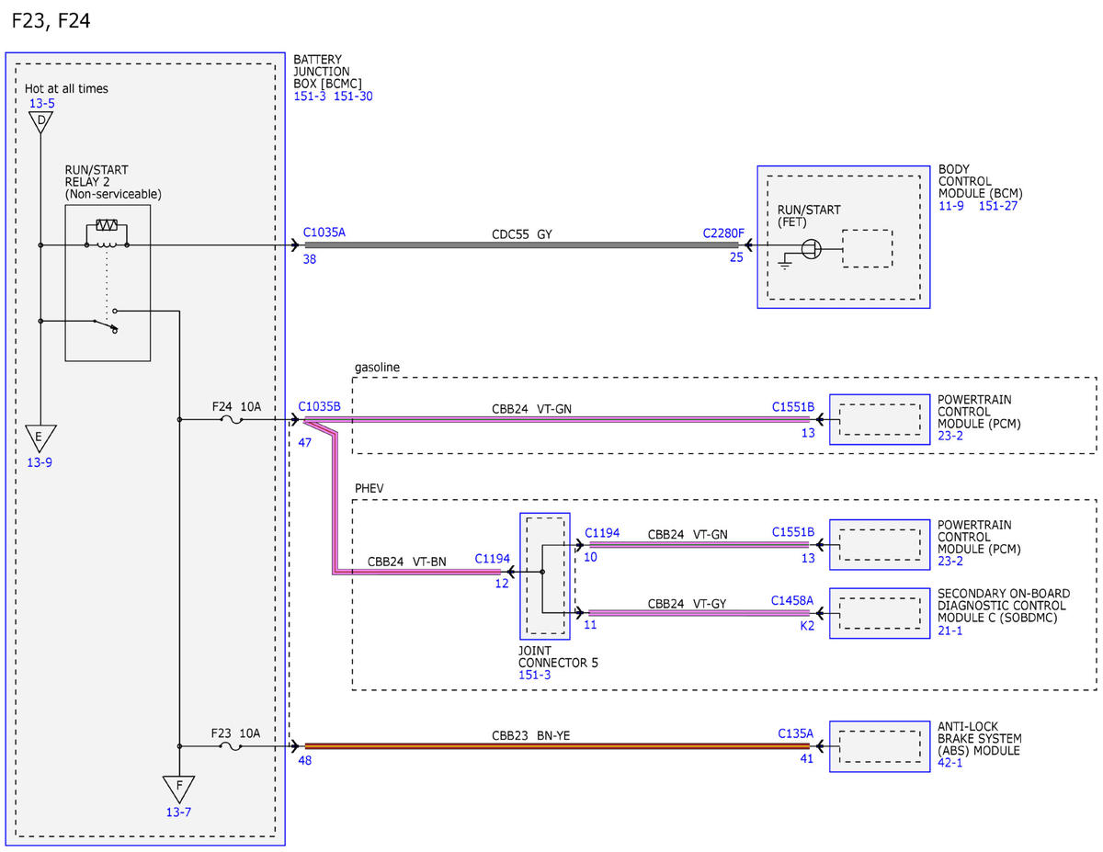1103x852 pixels.
Task: Open the C135A connector link
Action: click(x=796, y=733)
